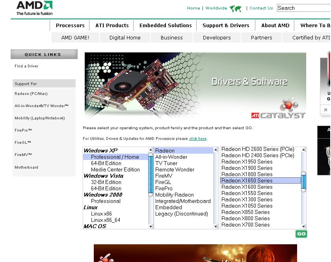Open the Developers tab
The height and width of the screenshot is (262, 331).
pyautogui.click(x=217, y=37)
